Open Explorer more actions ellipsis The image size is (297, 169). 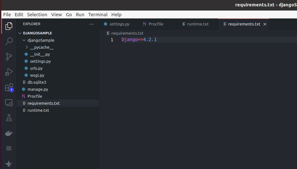pos(91,24)
